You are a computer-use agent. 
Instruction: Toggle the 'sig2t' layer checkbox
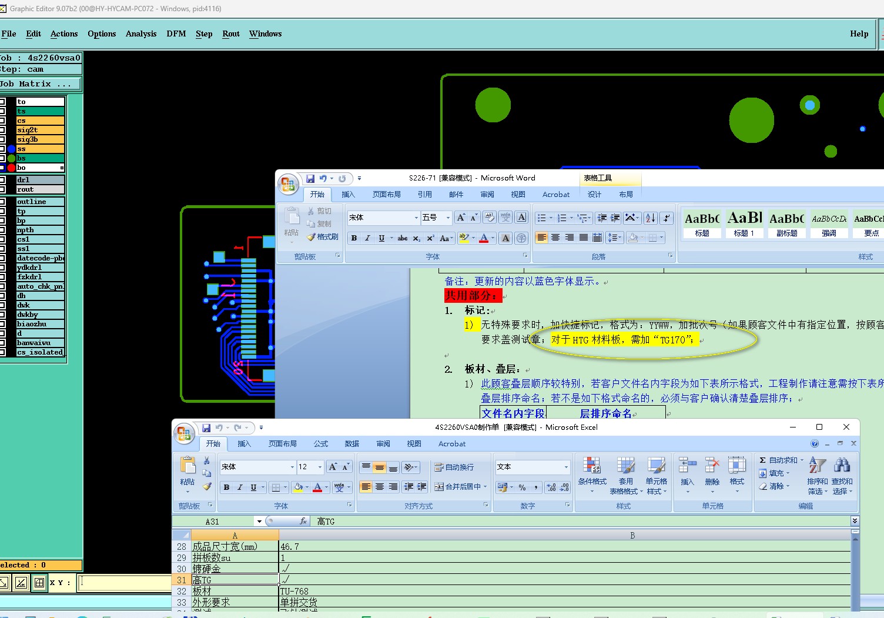(2, 130)
